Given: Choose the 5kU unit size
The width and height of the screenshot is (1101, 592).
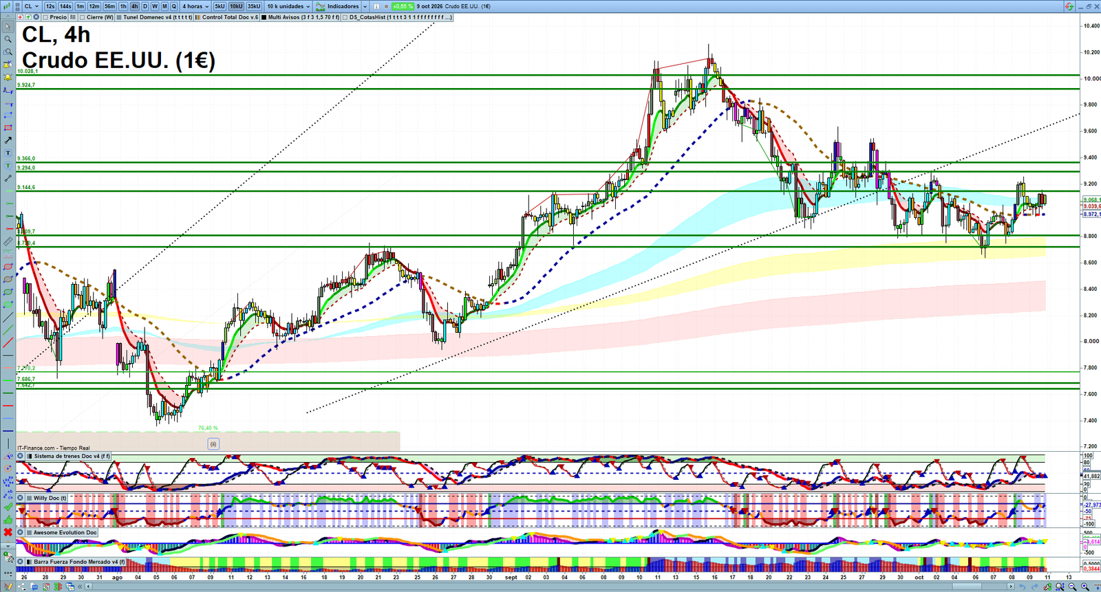Looking at the screenshot, I should tap(220, 6).
